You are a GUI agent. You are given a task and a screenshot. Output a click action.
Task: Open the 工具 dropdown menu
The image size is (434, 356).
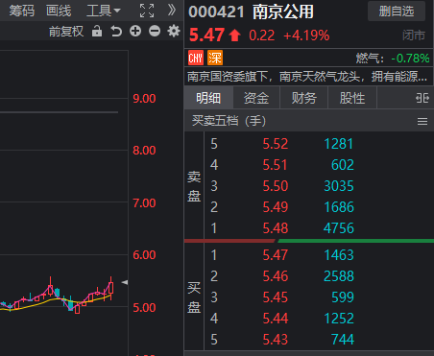pos(103,11)
